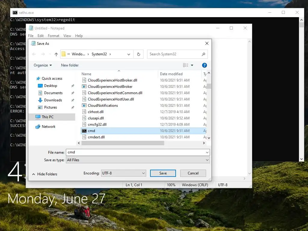
Task: Click the horizontal scrollbar thumb in file list
Action: tap(123, 143)
